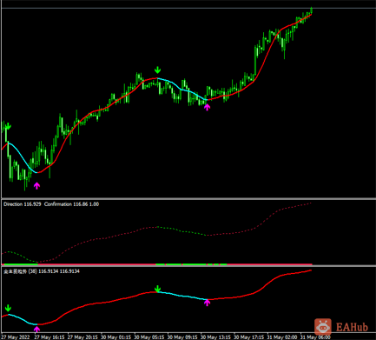Click the '31 May 02:00' time axis label

[x=282, y=337]
